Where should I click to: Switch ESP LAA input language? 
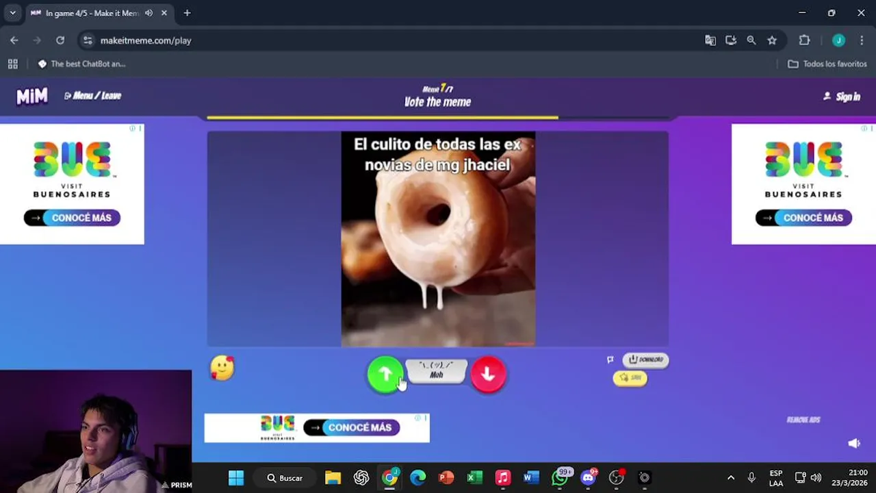point(776,478)
